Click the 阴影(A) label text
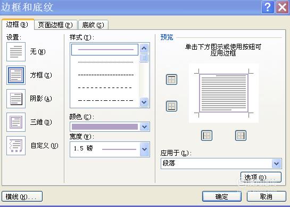 pyautogui.click(x=41, y=99)
